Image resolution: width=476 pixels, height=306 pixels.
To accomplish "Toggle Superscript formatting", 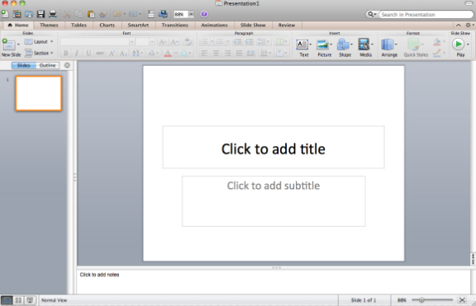I will point(112,54).
